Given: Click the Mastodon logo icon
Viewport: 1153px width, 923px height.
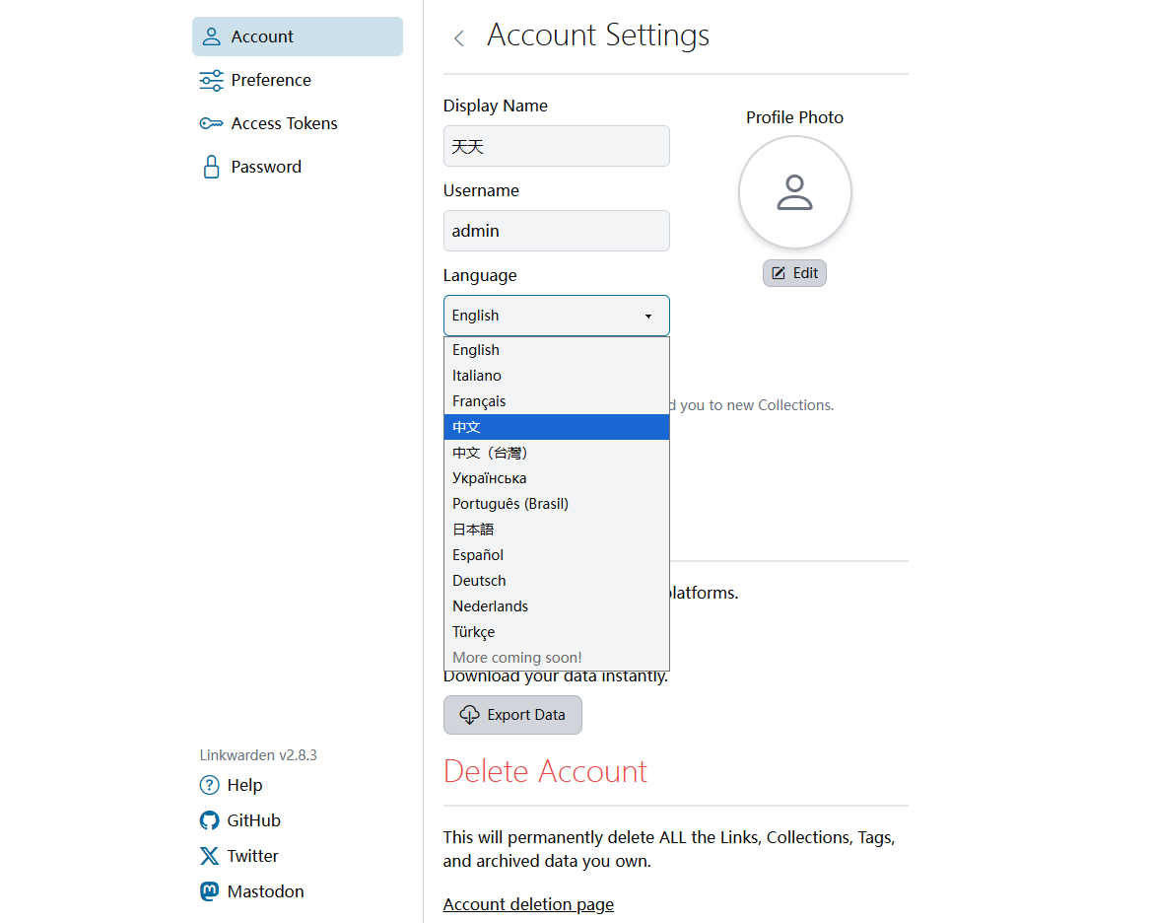Looking at the screenshot, I should [x=210, y=891].
